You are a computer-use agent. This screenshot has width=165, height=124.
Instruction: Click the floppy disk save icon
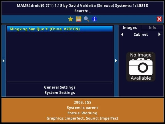pos(79,19)
